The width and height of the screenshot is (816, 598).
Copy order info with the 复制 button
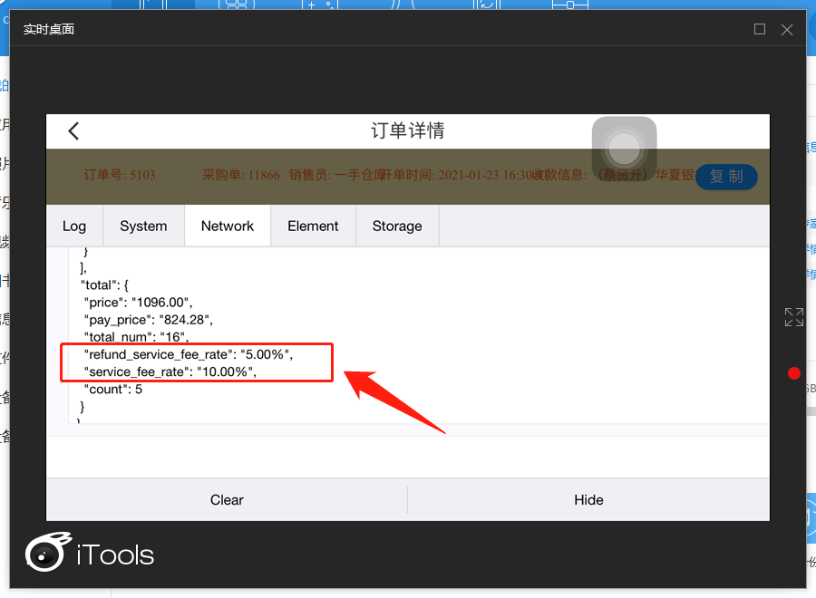point(726,177)
